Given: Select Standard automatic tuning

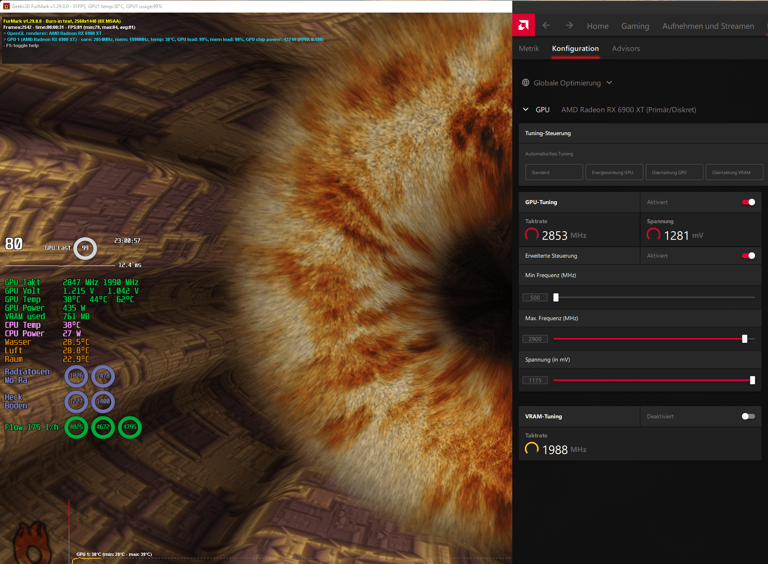Looking at the screenshot, I should pos(554,172).
